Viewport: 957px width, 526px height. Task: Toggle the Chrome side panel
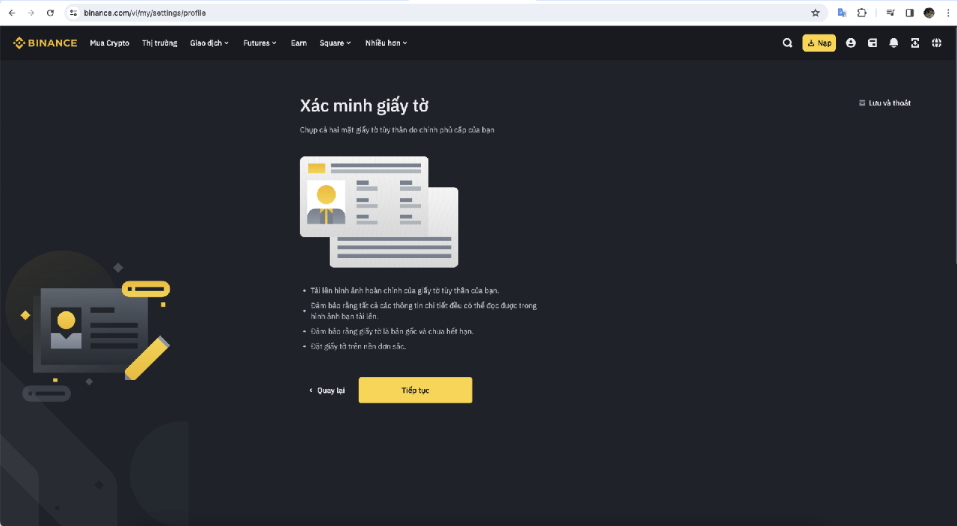[x=910, y=13]
